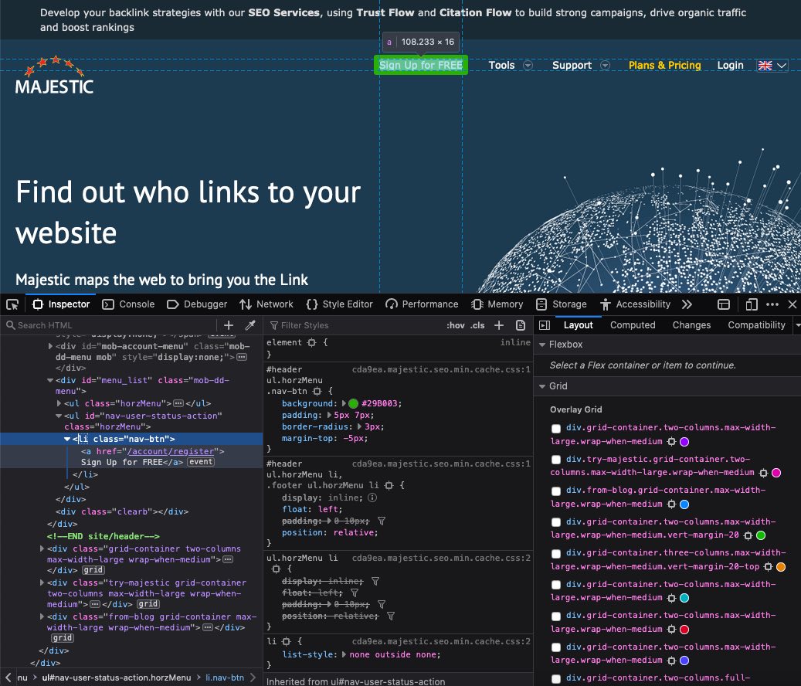Enable overlay for div.try-majestic grid container
Screen dimensions: 801x686
point(556,460)
